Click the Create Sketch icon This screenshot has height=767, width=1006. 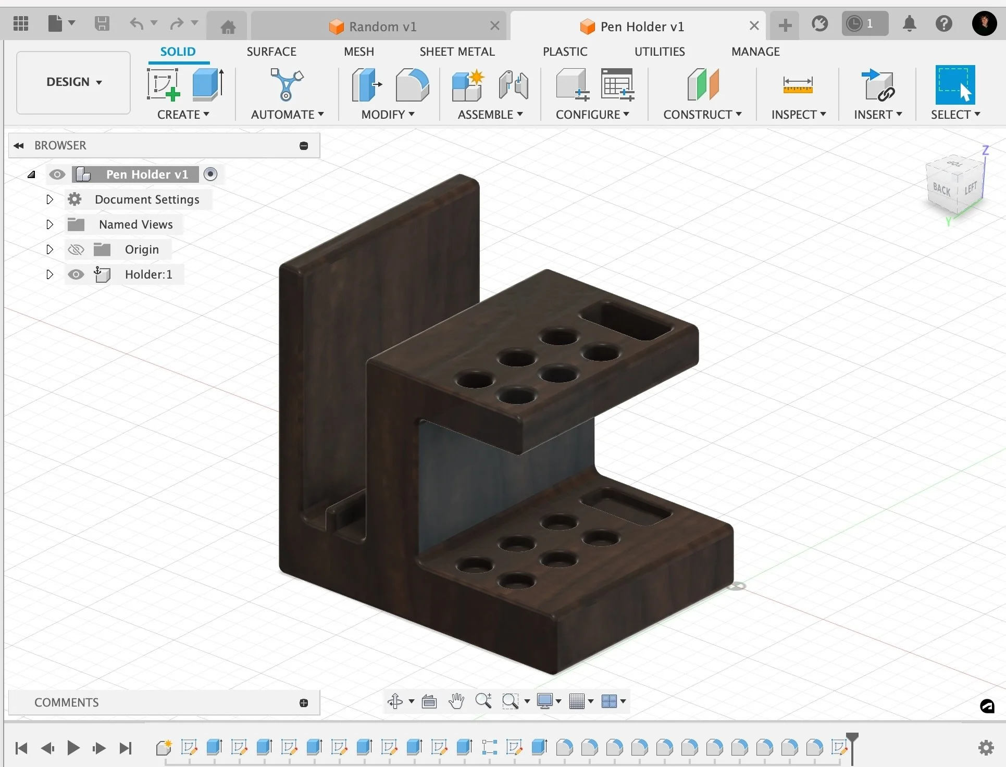point(163,84)
